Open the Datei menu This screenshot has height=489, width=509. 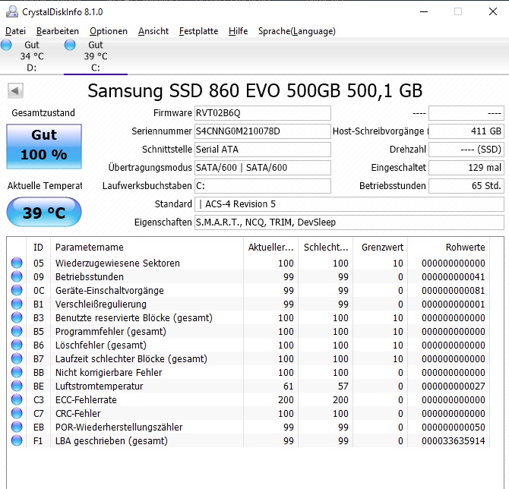16,31
